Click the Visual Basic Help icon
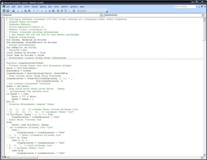This screenshot has height=160, width=207. coord(74,11)
